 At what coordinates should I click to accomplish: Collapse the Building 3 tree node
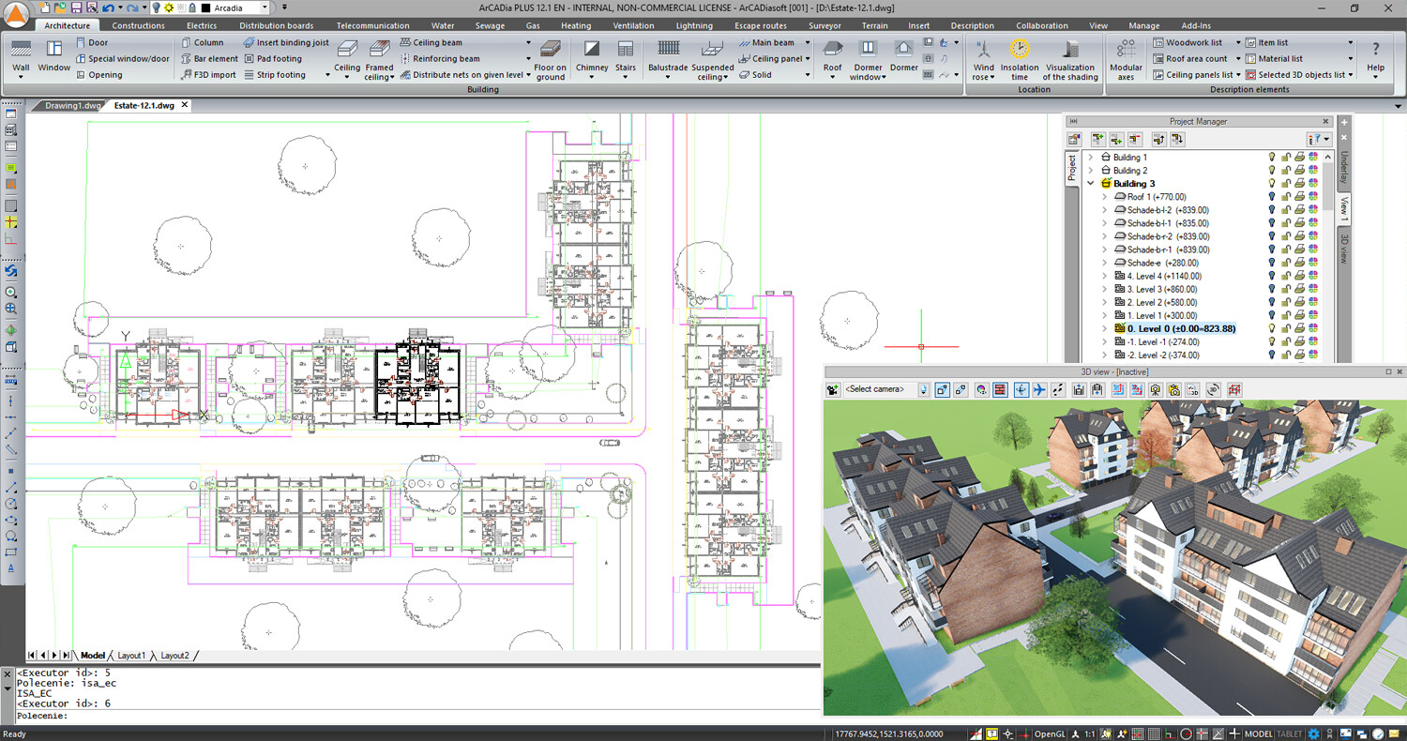point(1091,184)
